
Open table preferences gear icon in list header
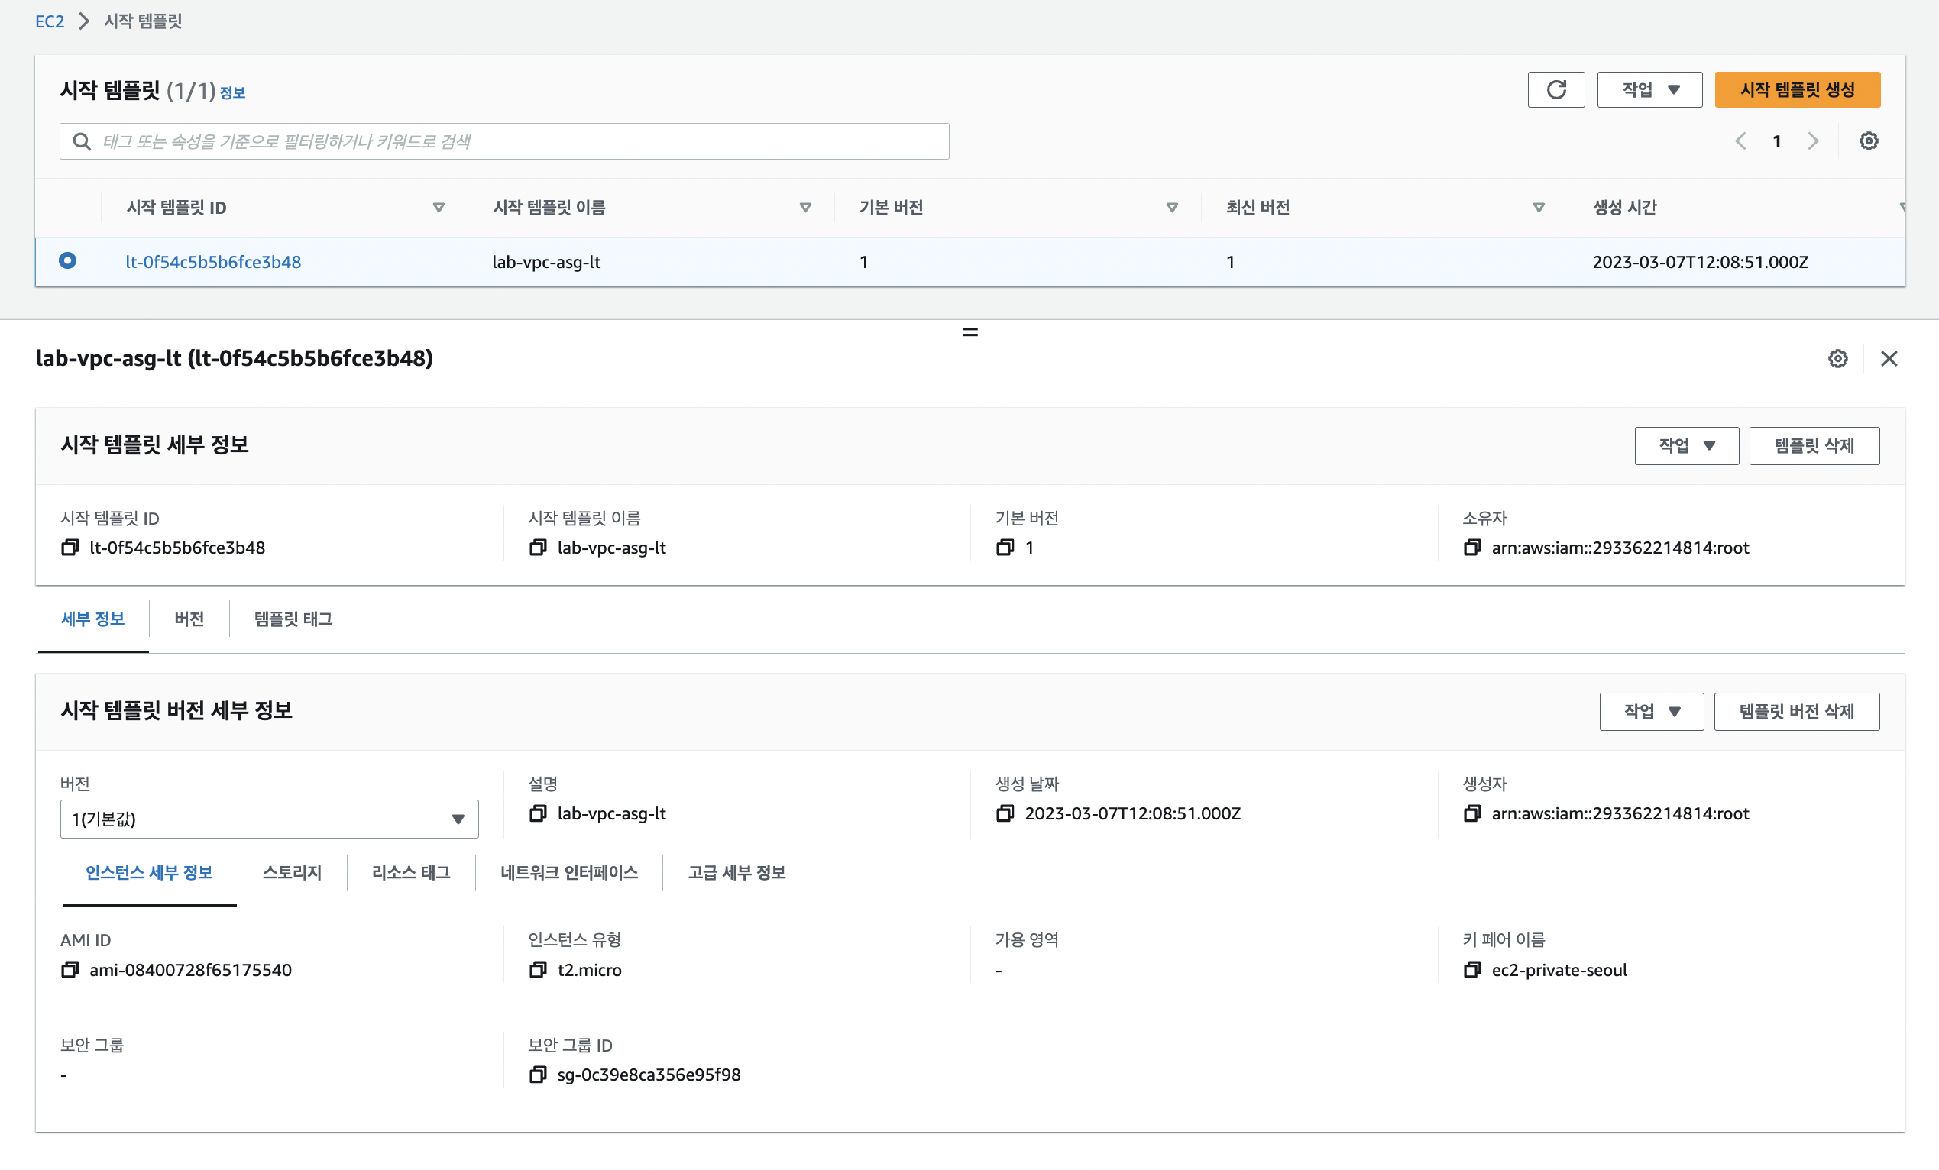1868,141
